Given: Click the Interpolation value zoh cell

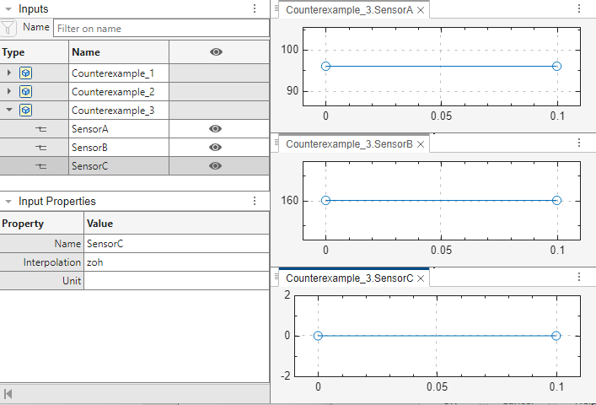Looking at the screenshot, I should 175,262.
